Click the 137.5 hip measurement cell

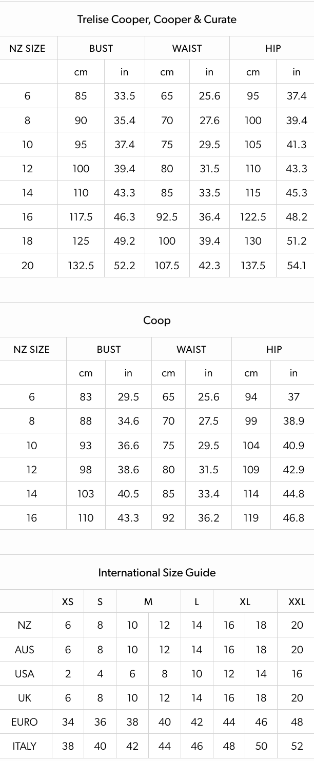[253, 265]
